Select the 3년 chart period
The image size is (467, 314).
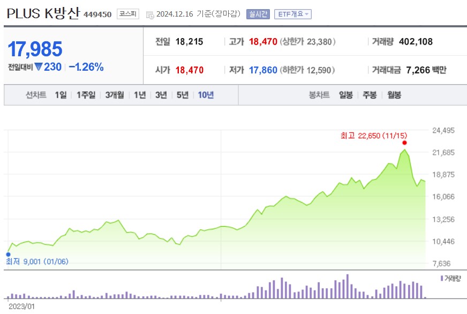click(x=160, y=95)
